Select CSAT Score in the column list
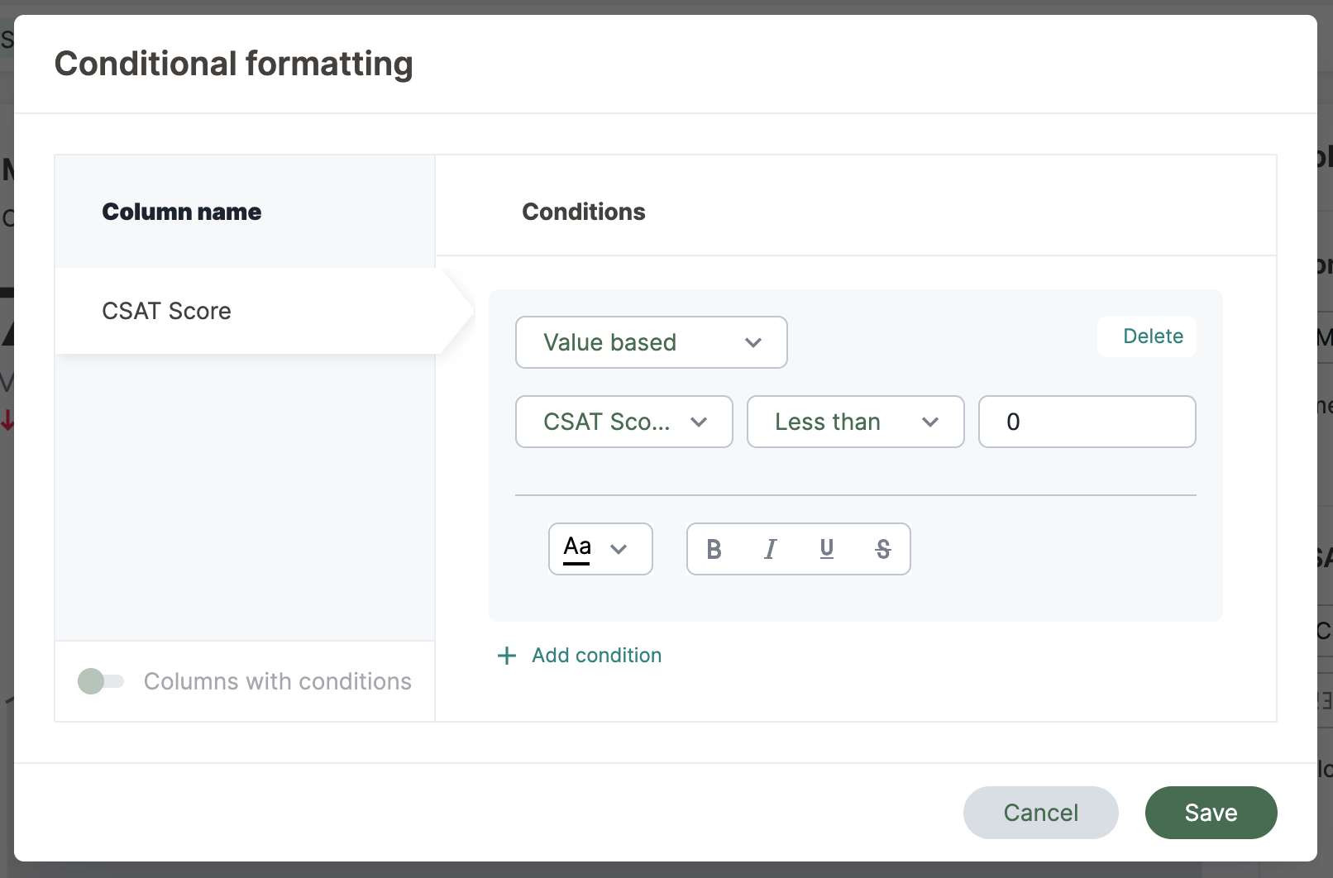 point(167,311)
